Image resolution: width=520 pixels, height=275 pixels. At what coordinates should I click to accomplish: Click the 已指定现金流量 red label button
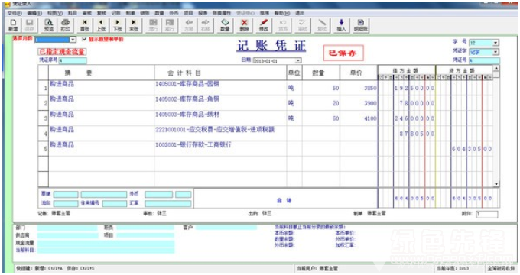pos(63,52)
